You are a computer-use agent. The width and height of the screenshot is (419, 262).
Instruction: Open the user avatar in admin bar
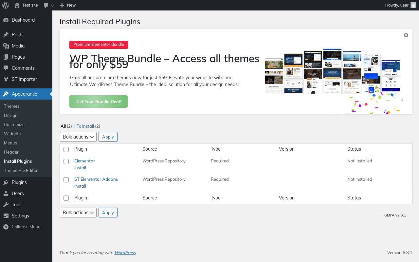[x=413, y=5]
